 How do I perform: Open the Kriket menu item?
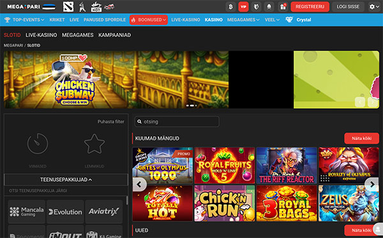tap(57, 20)
